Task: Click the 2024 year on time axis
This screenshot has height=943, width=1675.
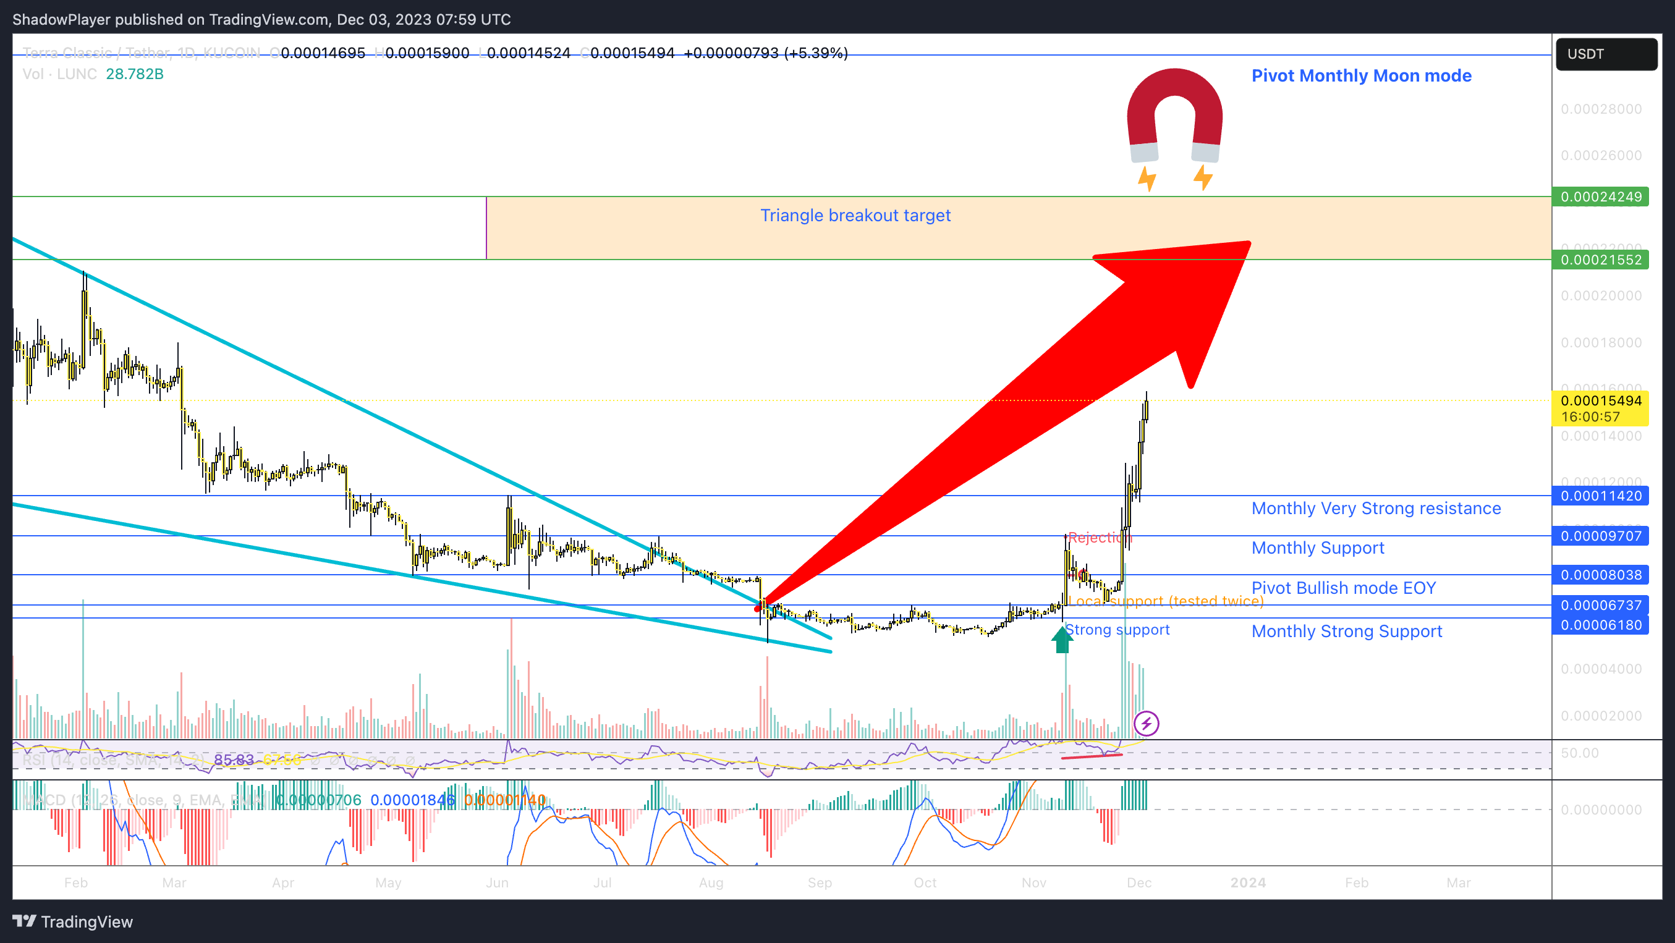Action: click(1248, 882)
